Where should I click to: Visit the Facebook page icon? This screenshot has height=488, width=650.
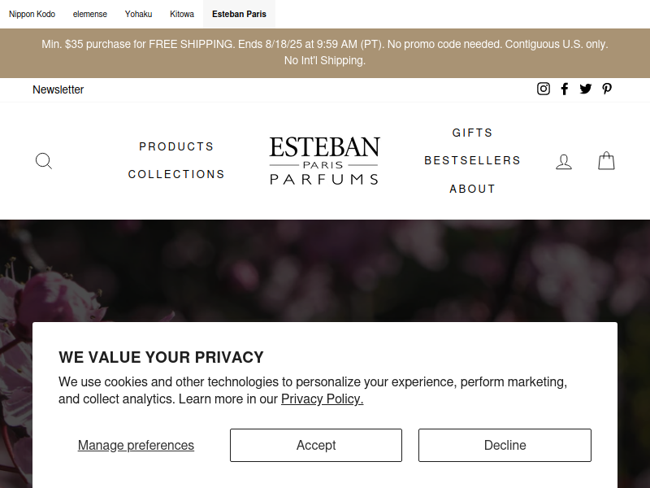pos(565,89)
